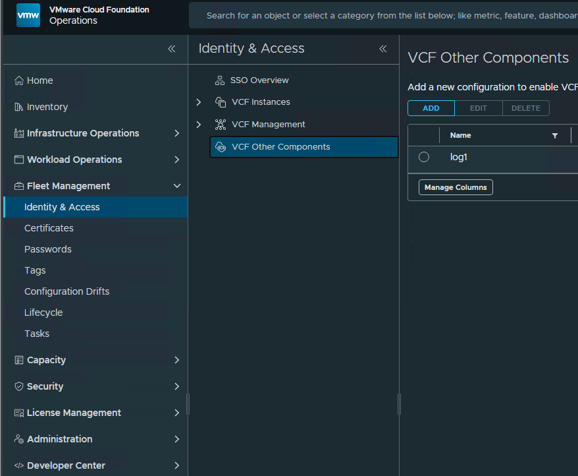
Task: Click the log1 name cell
Action: point(459,157)
